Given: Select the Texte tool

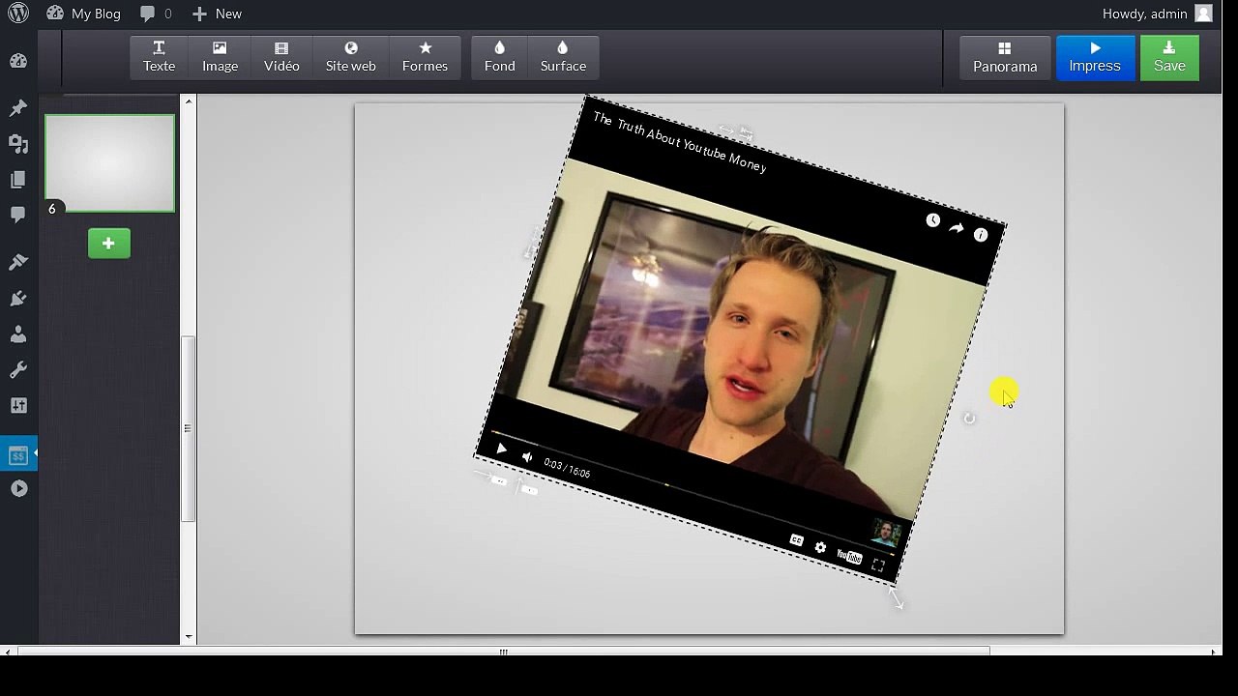Looking at the screenshot, I should point(159,57).
